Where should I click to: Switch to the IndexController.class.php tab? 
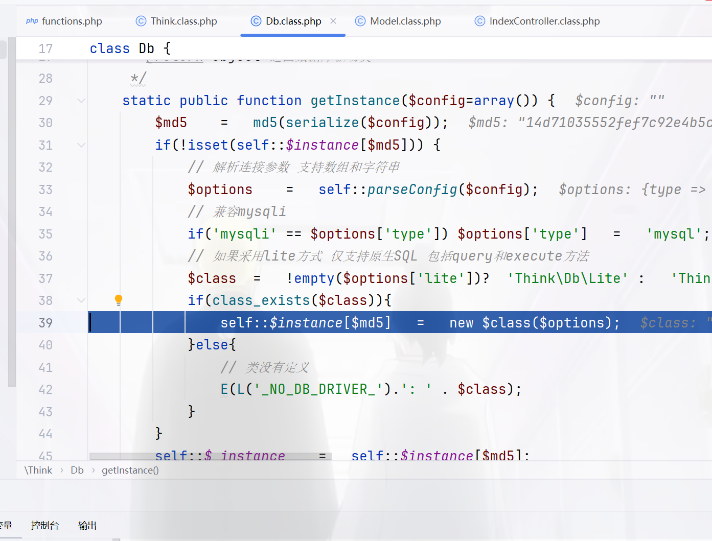click(544, 21)
